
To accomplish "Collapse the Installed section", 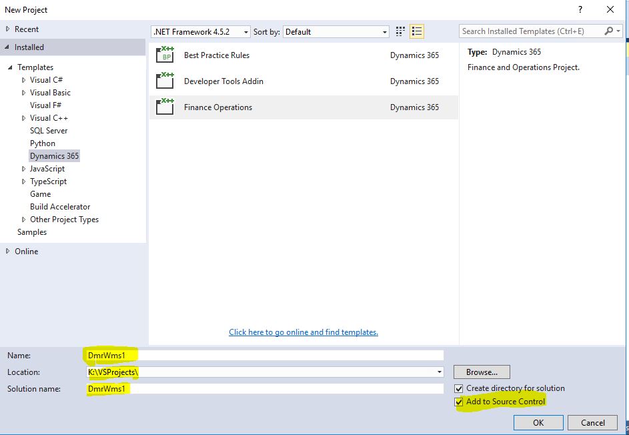I will click(7, 47).
